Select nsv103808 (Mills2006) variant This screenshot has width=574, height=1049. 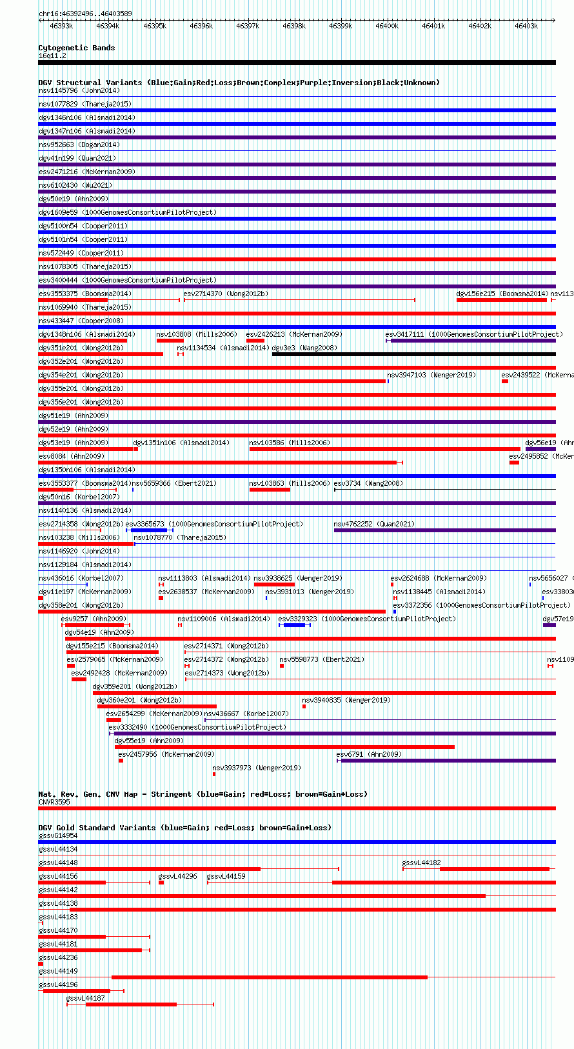click(x=197, y=334)
